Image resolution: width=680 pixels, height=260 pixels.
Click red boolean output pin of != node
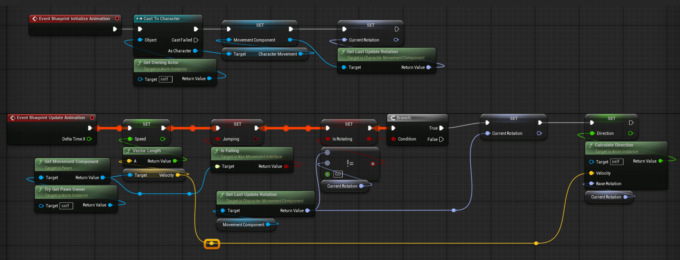(x=373, y=164)
